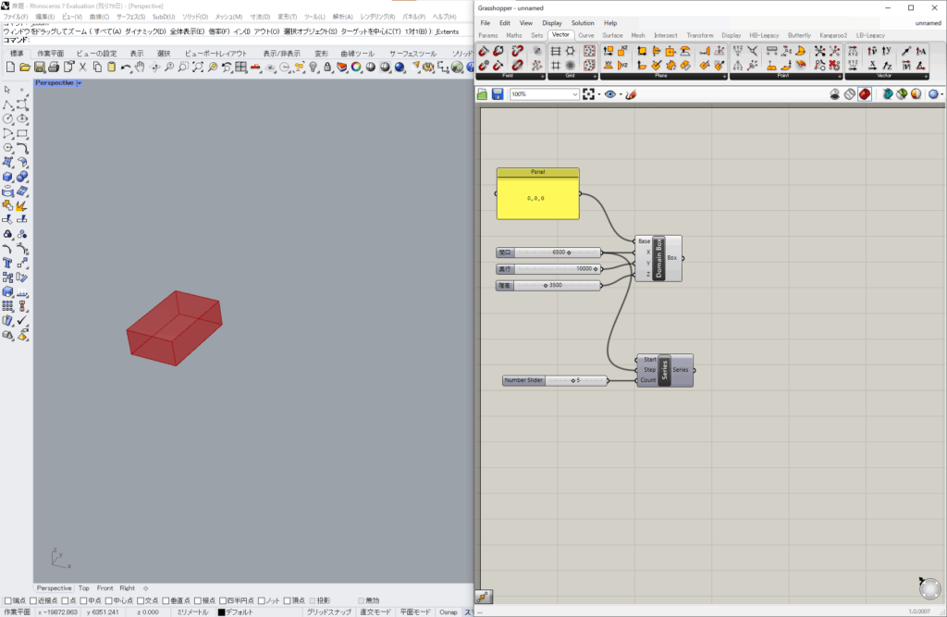This screenshot has height=617, width=947.
Task: Click the yellow Panel containing 0, 0, 0
Action: [537, 198]
